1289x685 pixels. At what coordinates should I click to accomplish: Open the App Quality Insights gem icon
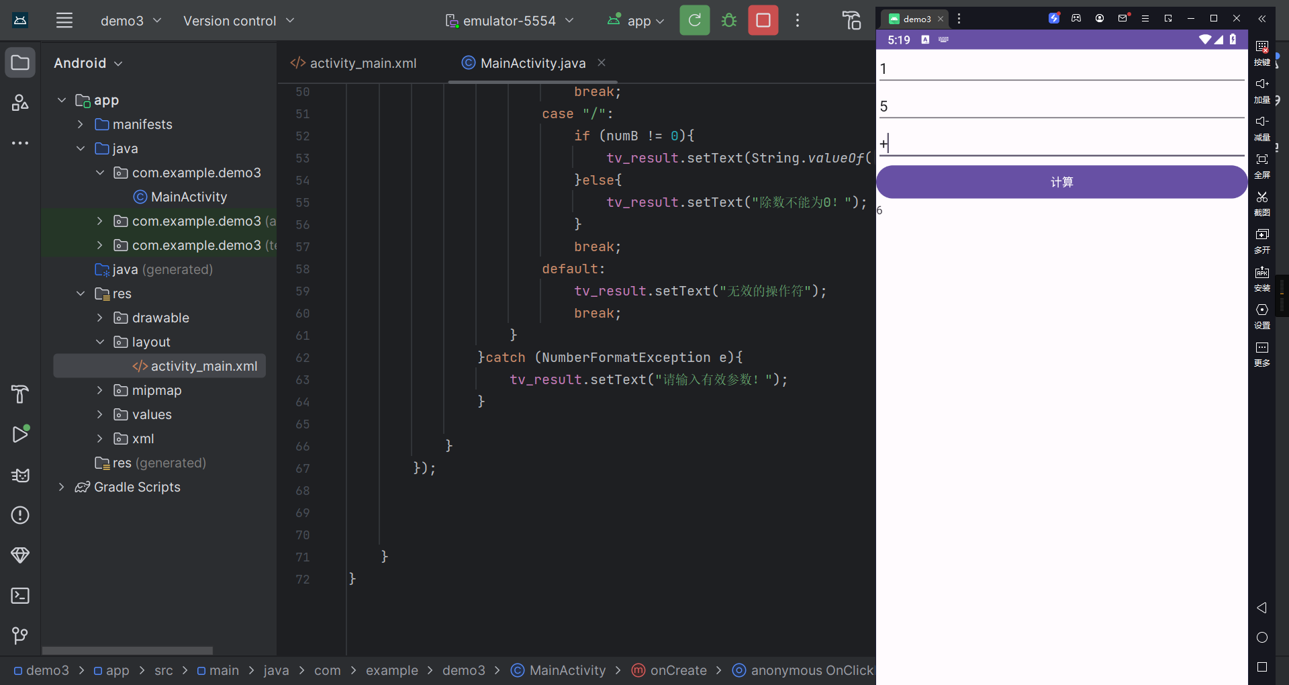click(x=20, y=555)
